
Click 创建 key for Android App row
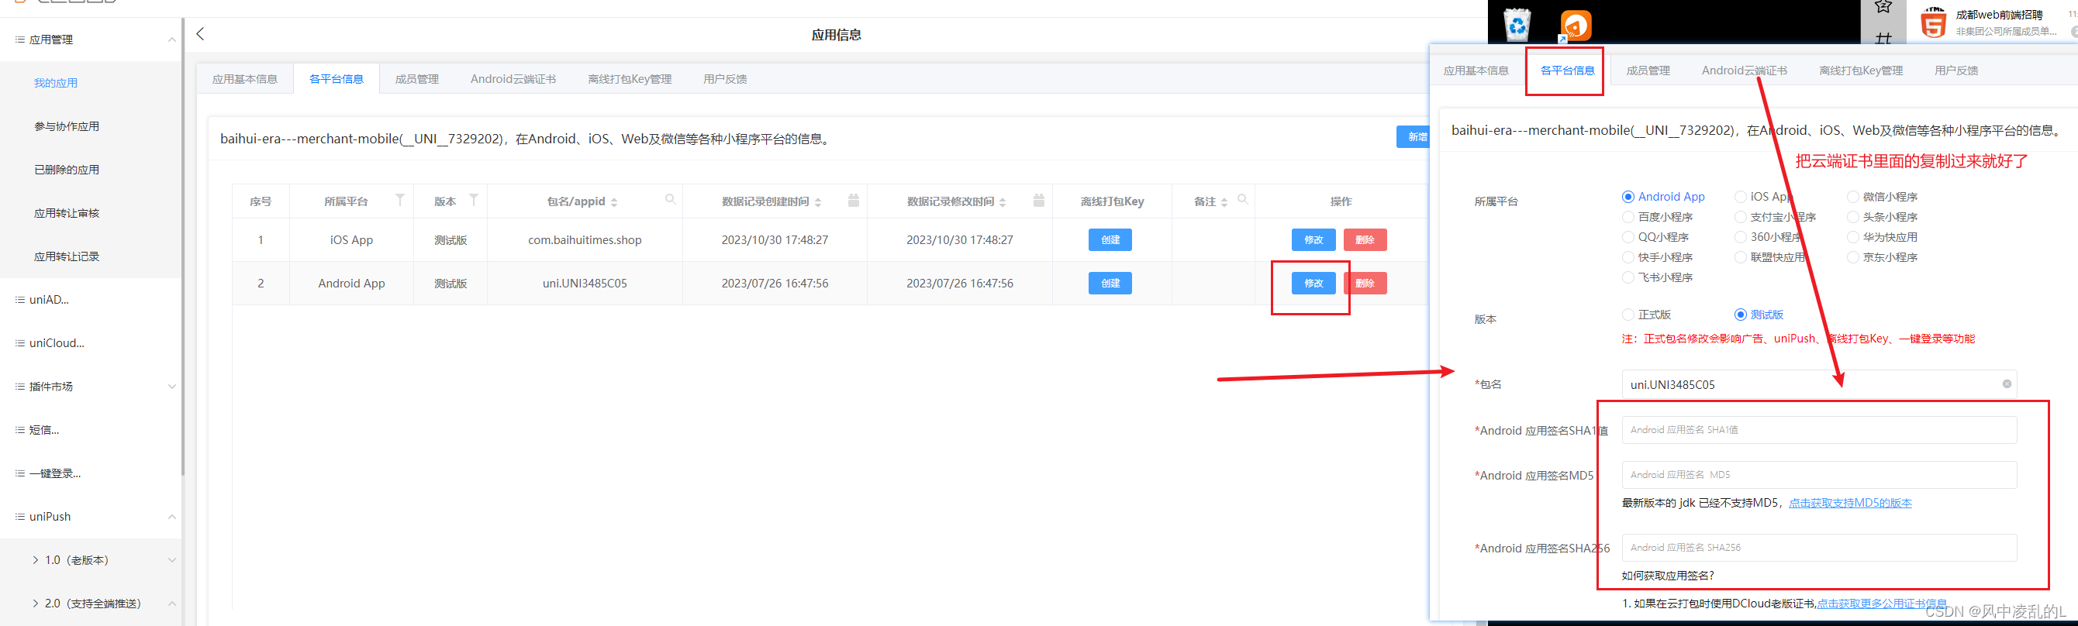click(x=1110, y=284)
